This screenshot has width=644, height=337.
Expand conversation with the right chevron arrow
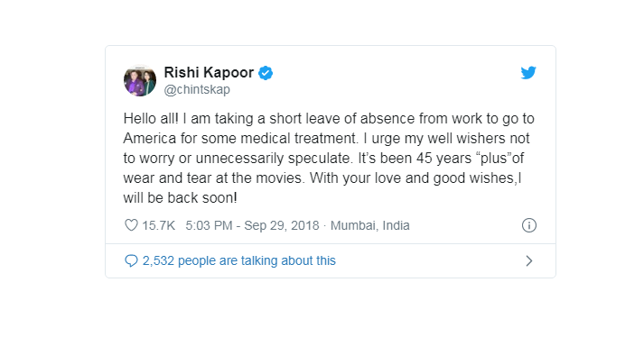click(529, 260)
